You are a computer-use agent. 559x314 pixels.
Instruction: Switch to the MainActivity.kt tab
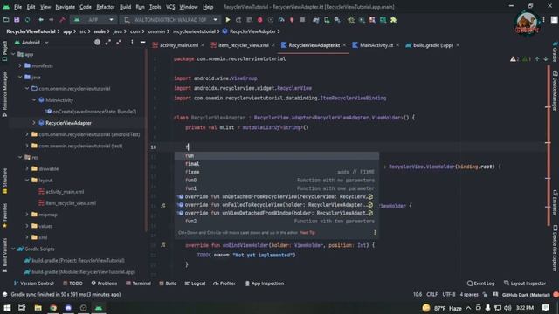376,45
